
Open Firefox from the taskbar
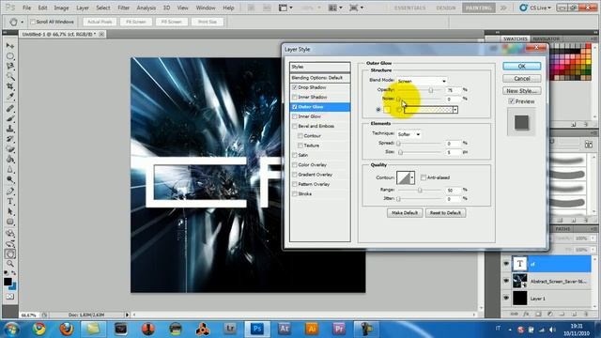coord(67,329)
